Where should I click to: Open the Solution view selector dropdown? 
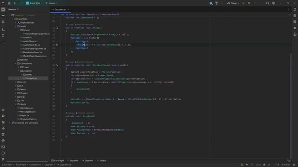(x=14, y=9)
